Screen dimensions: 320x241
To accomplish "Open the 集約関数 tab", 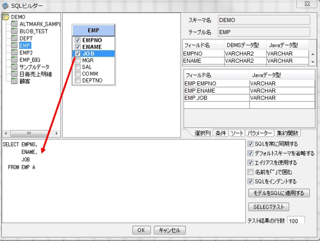I will [287, 133].
